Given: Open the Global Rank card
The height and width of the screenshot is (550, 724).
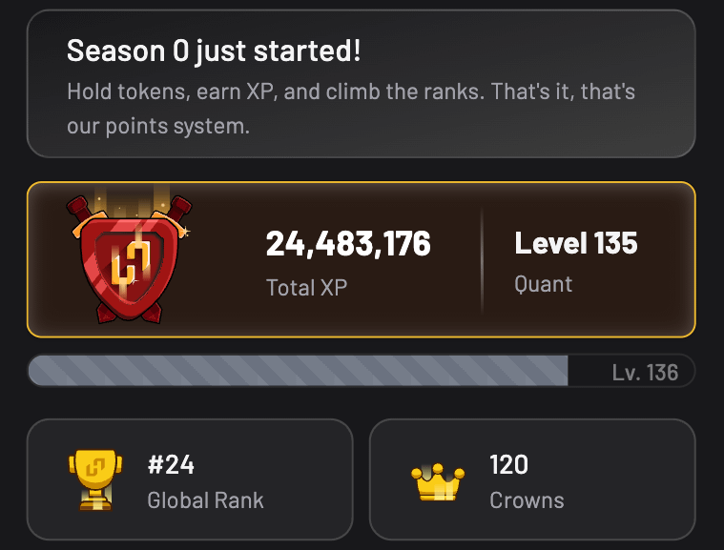Looking at the screenshot, I should tap(190, 479).
